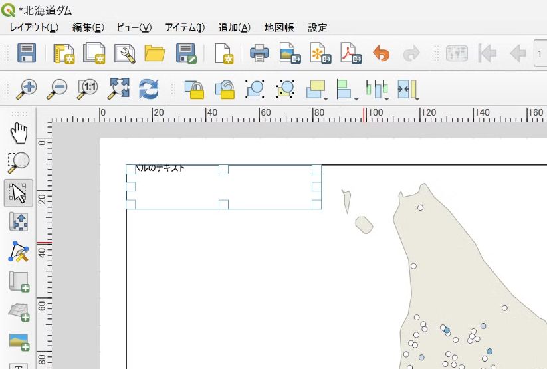547x369 pixels.
Task: Save the layout project
Action: (x=27, y=53)
